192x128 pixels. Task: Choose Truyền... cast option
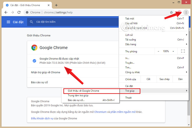point(154,63)
